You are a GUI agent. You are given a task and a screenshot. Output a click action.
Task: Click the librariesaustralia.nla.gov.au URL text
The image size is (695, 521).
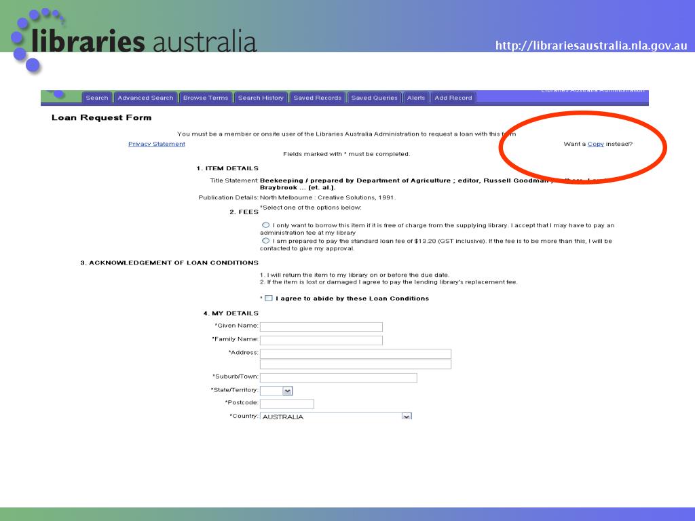point(591,45)
